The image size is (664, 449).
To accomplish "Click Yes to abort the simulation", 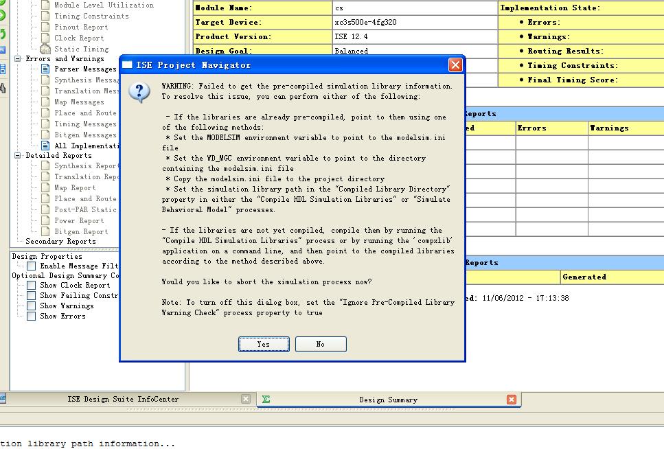I will tap(264, 344).
